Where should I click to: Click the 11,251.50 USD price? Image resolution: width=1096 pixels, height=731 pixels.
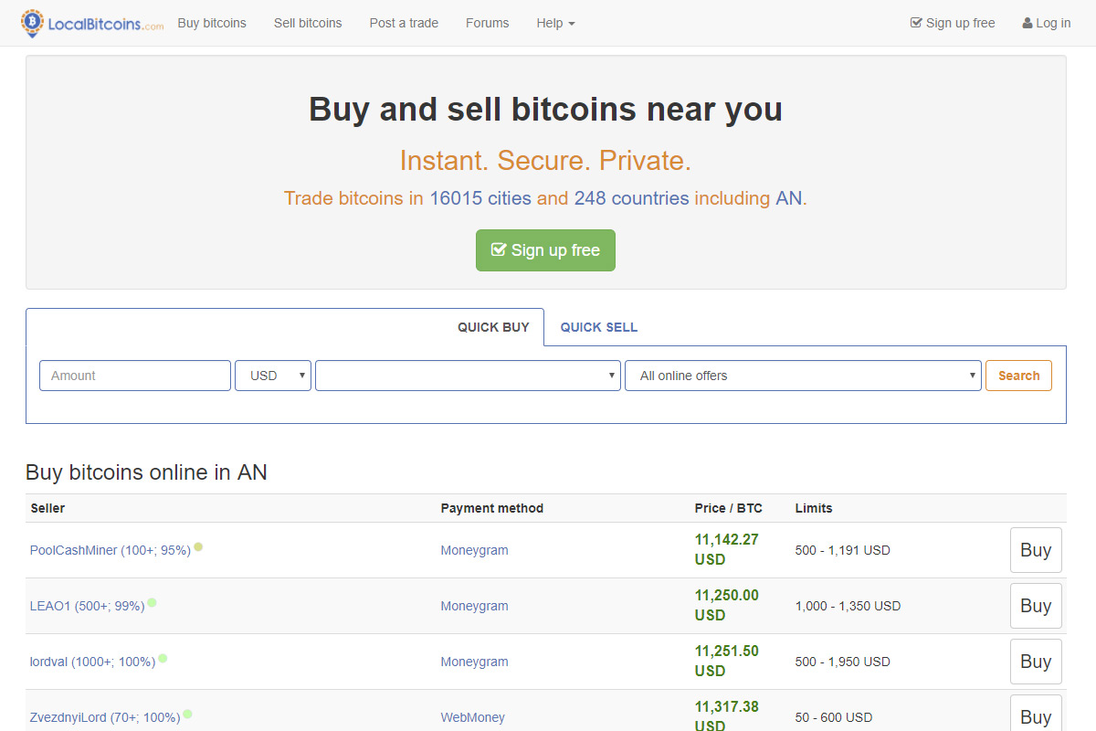click(727, 661)
